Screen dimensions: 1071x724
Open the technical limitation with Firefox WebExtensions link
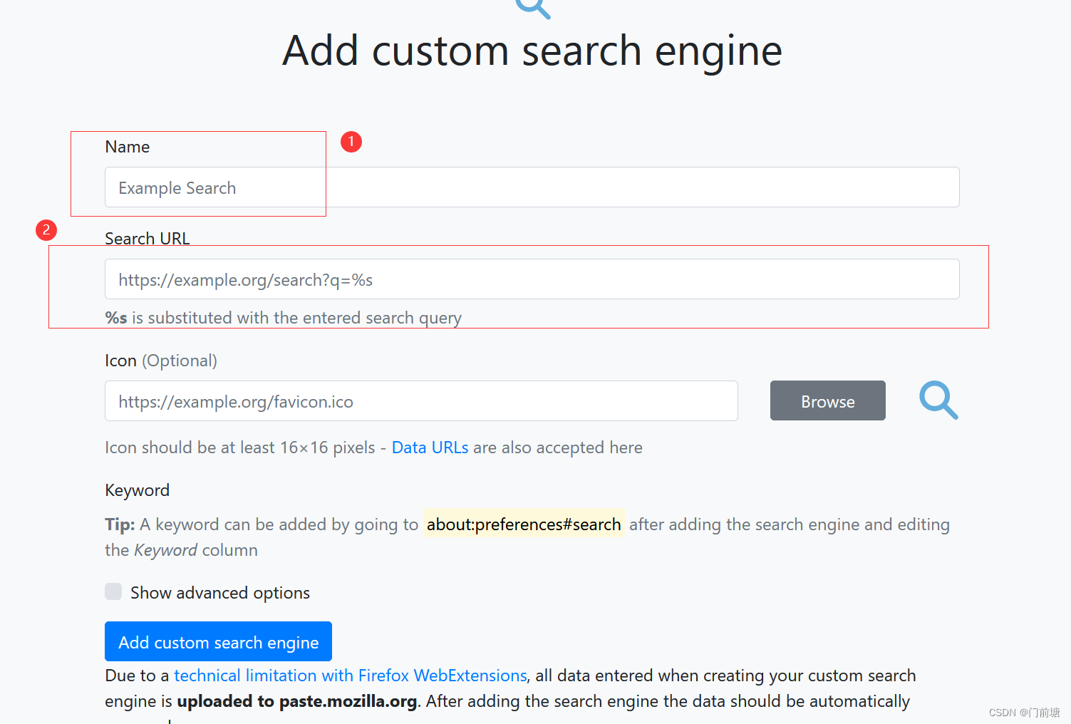(x=350, y=676)
